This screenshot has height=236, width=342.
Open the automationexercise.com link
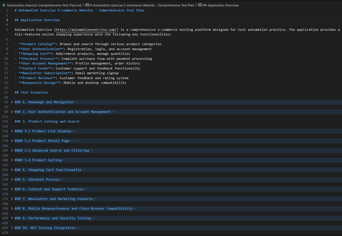pos(87,30)
